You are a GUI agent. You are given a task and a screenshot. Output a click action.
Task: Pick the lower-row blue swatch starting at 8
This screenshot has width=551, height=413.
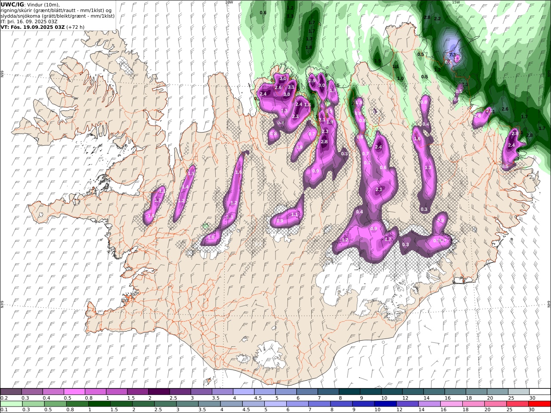coord(342,404)
